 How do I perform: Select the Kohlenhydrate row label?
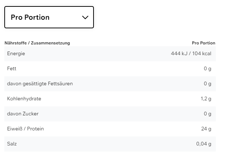coord(24,99)
